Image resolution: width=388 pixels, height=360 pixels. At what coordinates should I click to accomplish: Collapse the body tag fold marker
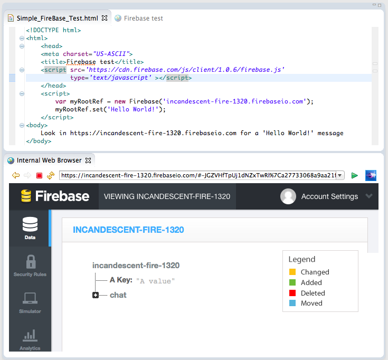coord(21,125)
